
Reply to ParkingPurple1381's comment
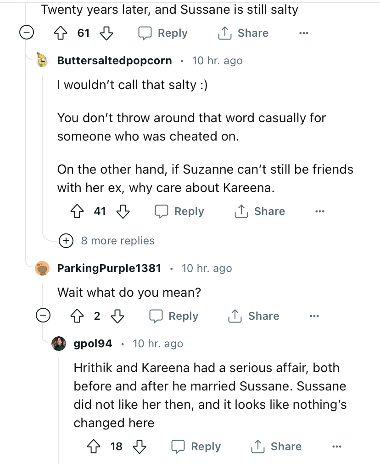coord(173,316)
